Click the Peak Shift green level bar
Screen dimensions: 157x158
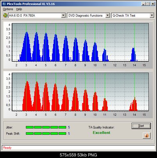(46, 133)
